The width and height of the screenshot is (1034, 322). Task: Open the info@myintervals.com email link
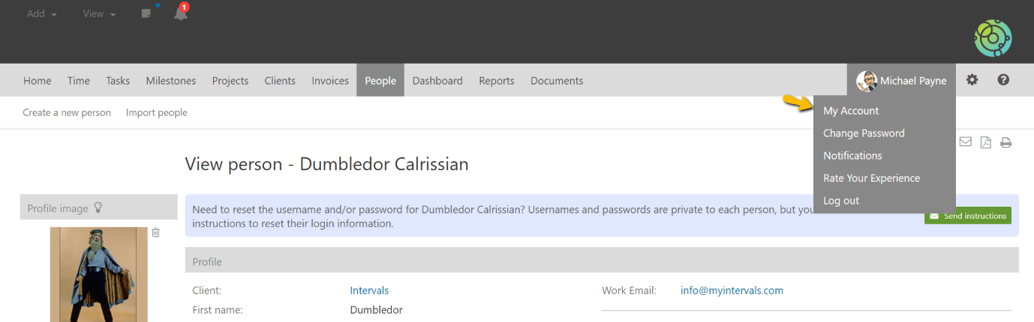coord(732,291)
